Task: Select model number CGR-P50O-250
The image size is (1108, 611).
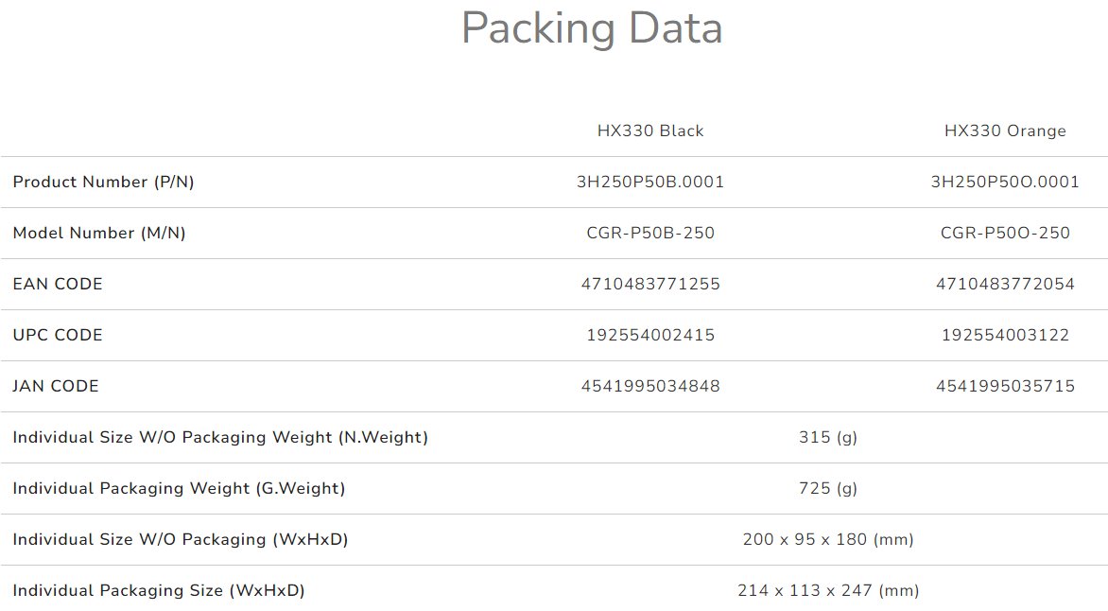Action: (x=1005, y=234)
